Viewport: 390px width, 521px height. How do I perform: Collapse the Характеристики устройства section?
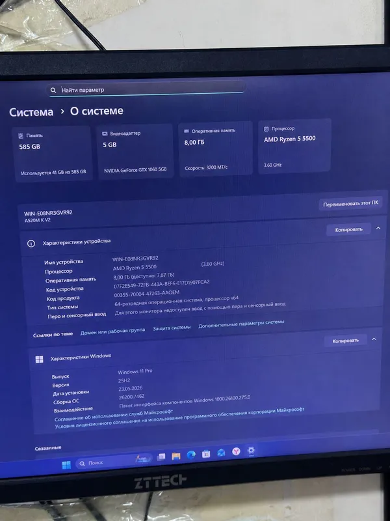[378, 228]
